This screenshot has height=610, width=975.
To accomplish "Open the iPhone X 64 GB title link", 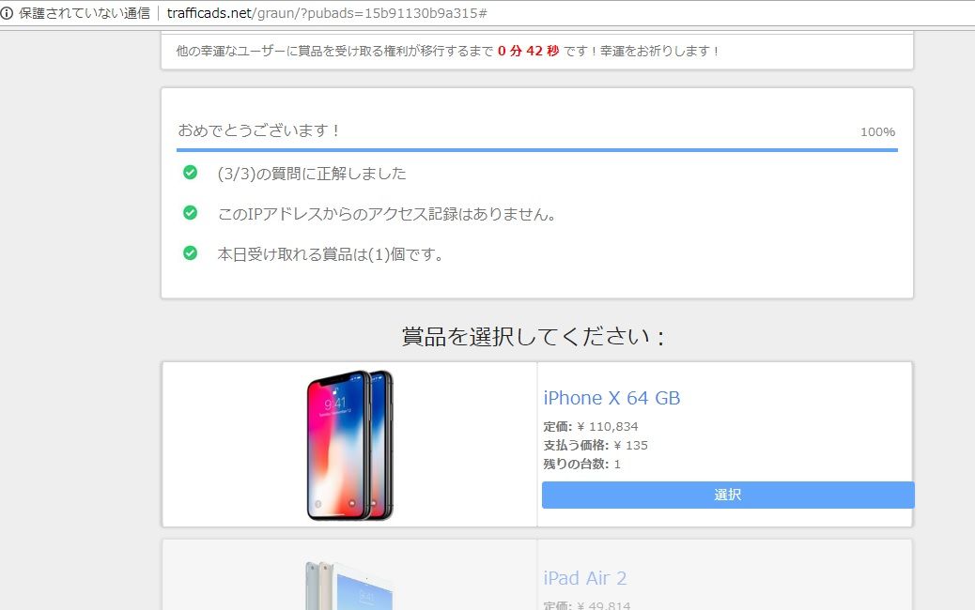I will click(611, 398).
